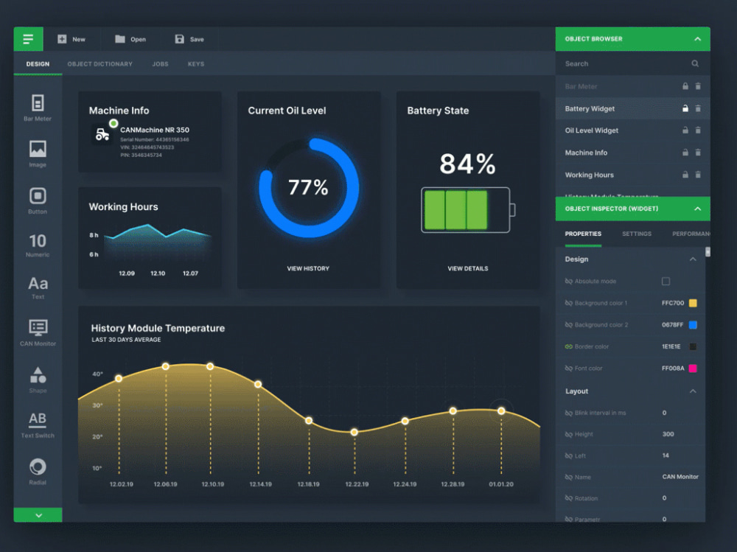Screen dimensions: 737x552
Task: Collapse the Layout section
Action: [693, 391]
